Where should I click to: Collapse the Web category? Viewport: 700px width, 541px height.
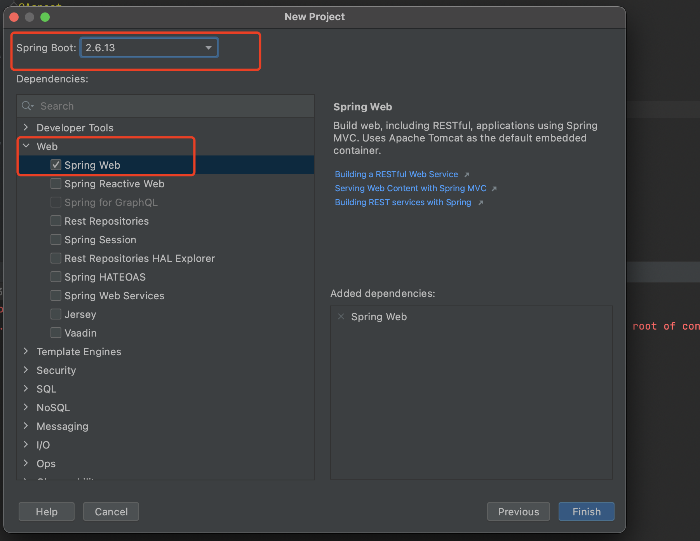pos(26,146)
